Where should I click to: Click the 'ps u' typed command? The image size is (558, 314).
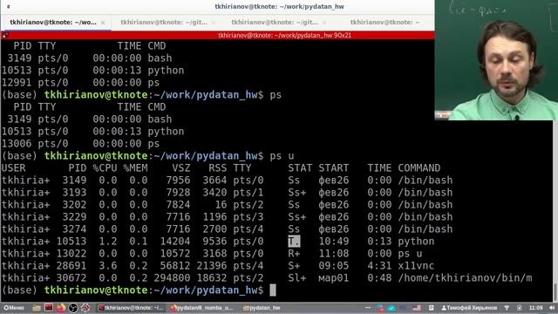(x=282, y=156)
